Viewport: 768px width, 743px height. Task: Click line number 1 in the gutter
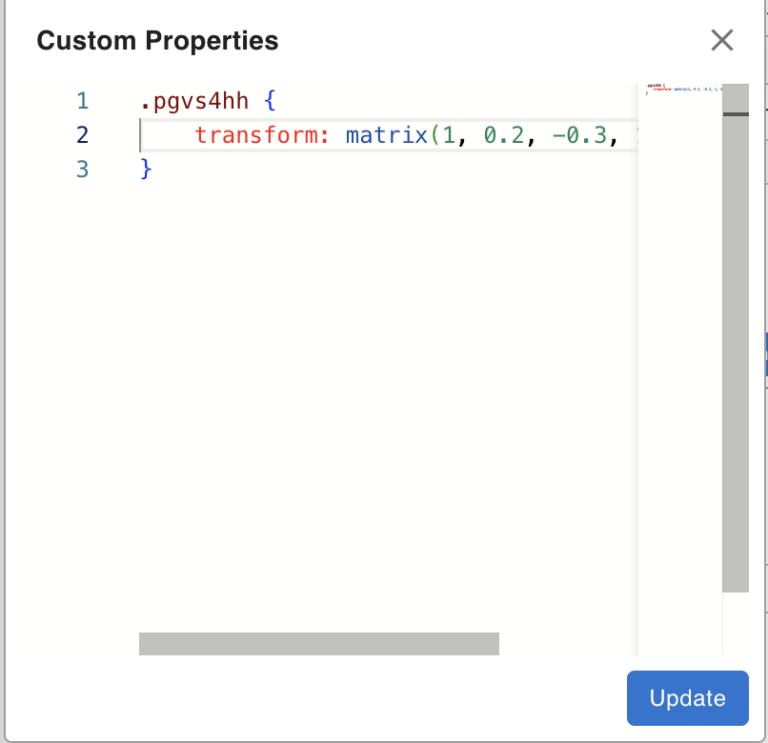[82, 100]
